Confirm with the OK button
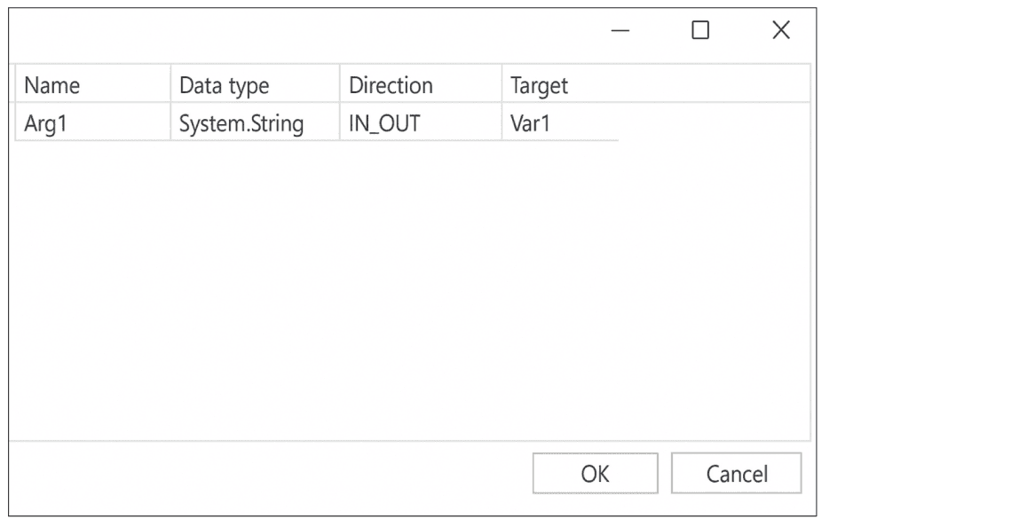This screenshot has height=527, width=1019. (595, 474)
